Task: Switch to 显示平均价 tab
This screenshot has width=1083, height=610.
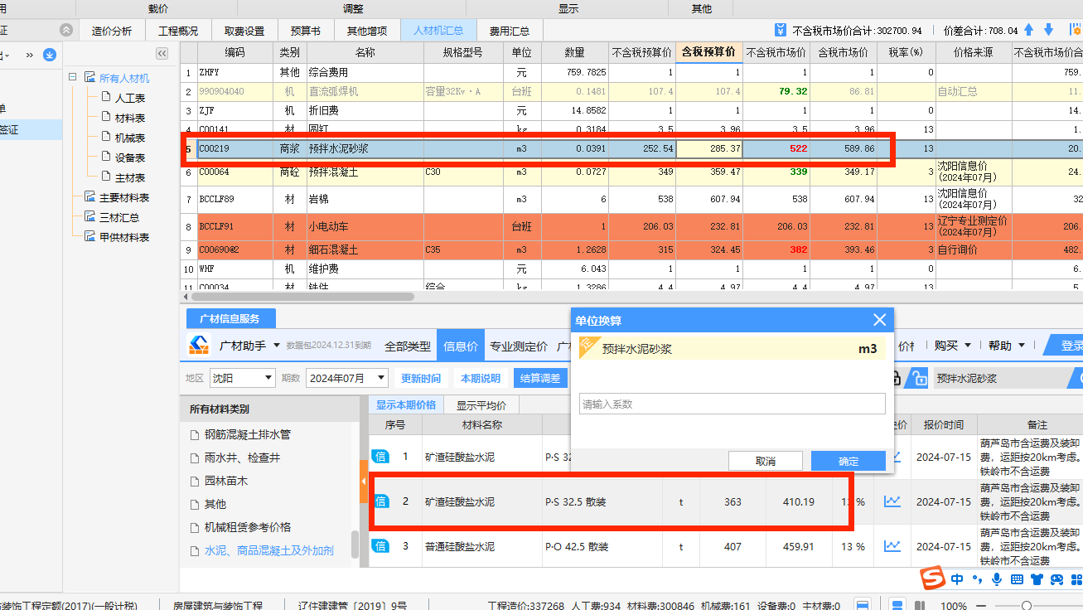Action: coord(481,405)
